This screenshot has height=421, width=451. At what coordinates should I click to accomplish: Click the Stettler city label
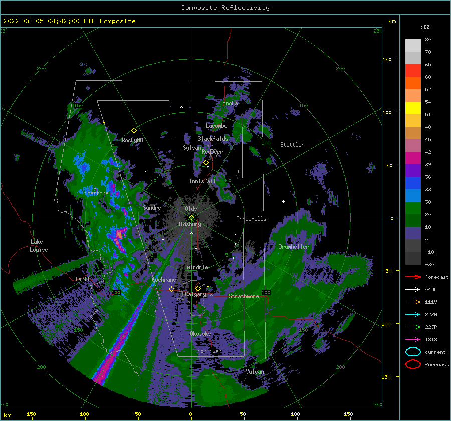pyautogui.click(x=292, y=145)
